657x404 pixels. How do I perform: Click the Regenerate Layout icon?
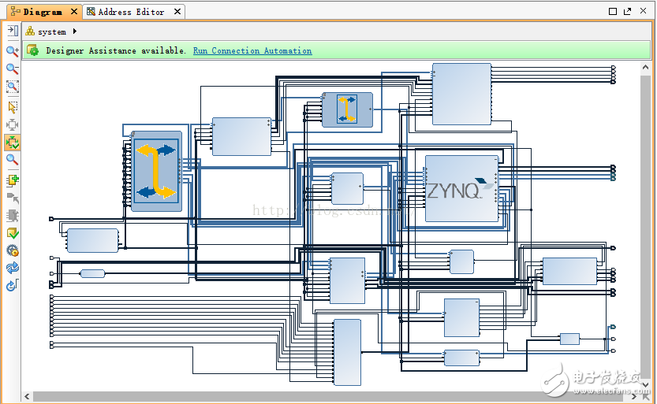(x=13, y=268)
